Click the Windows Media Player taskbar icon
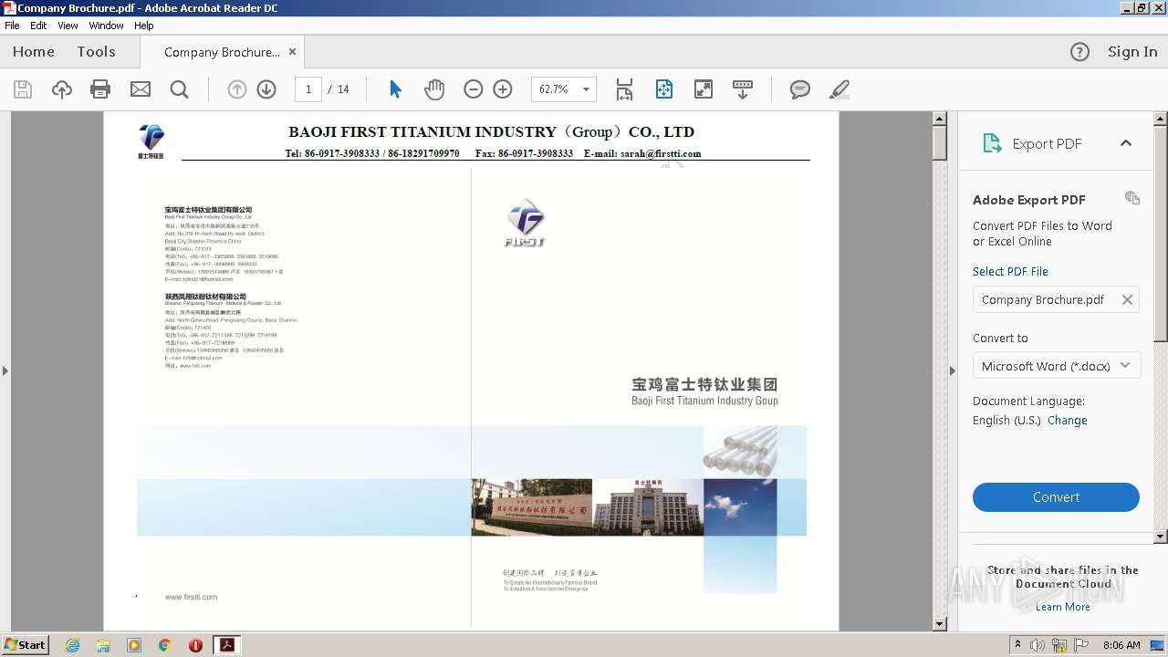 [134, 645]
